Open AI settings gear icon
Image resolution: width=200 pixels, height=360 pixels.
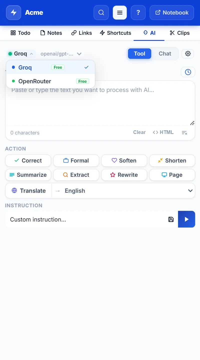point(188,53)
